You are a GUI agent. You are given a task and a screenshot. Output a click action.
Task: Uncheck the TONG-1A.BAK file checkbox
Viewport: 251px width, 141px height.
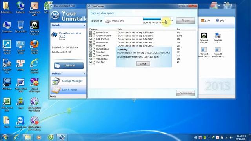point(91,56)
